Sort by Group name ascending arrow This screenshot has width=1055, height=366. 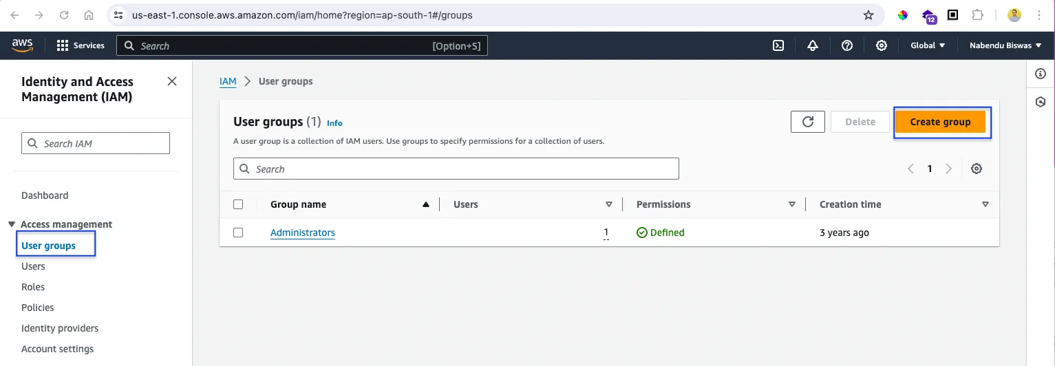pyautogui.click(x=426, y=204)
